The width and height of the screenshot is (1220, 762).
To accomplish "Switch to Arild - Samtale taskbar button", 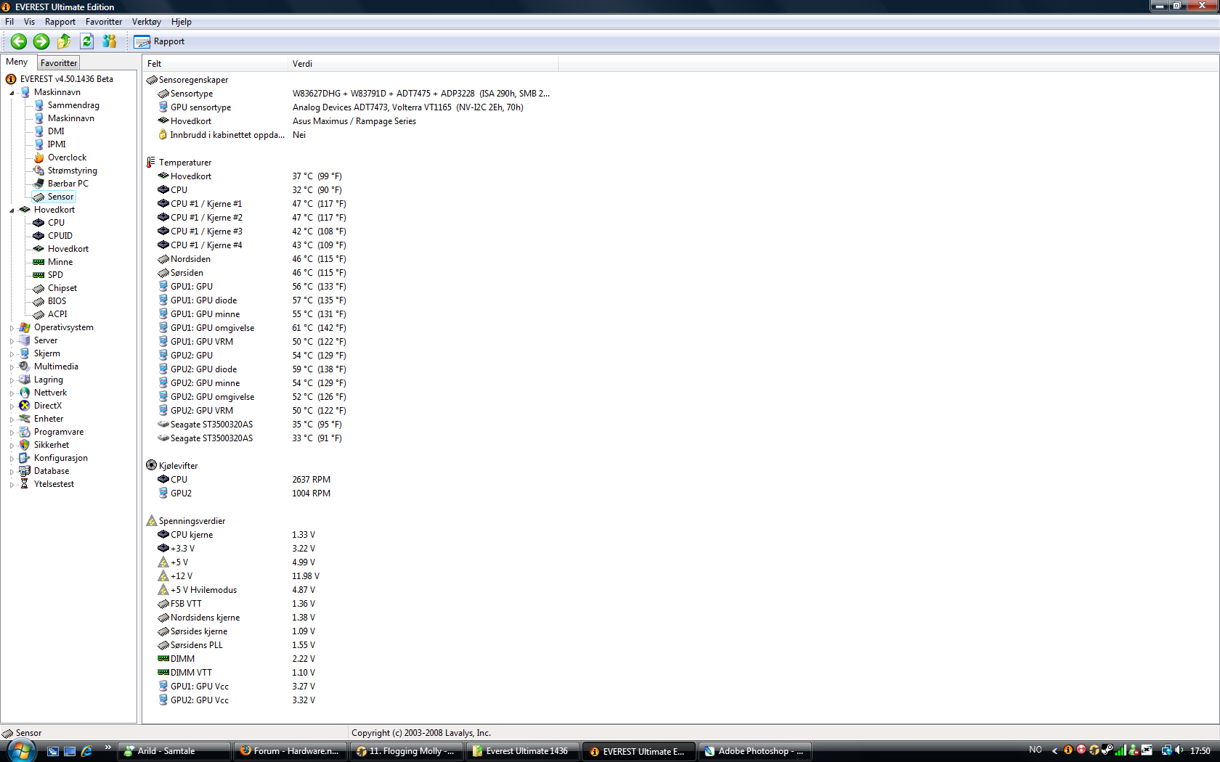I will click(174, 751).
